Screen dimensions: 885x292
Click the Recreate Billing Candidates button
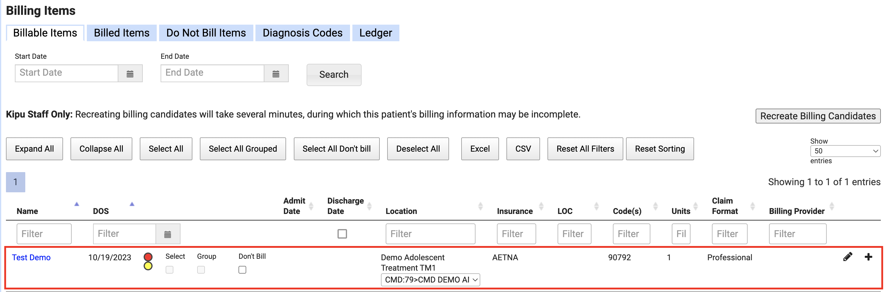pyautogui.click(x=818, y=116)
